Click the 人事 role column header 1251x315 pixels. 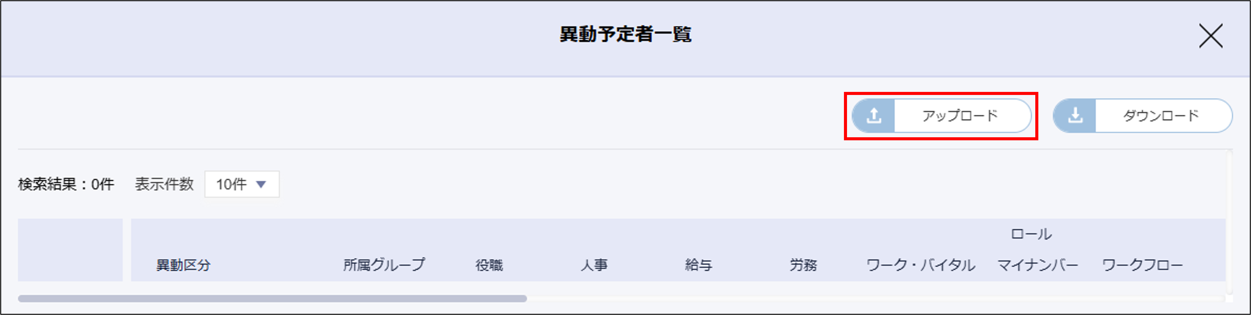(x=594, y=265)
